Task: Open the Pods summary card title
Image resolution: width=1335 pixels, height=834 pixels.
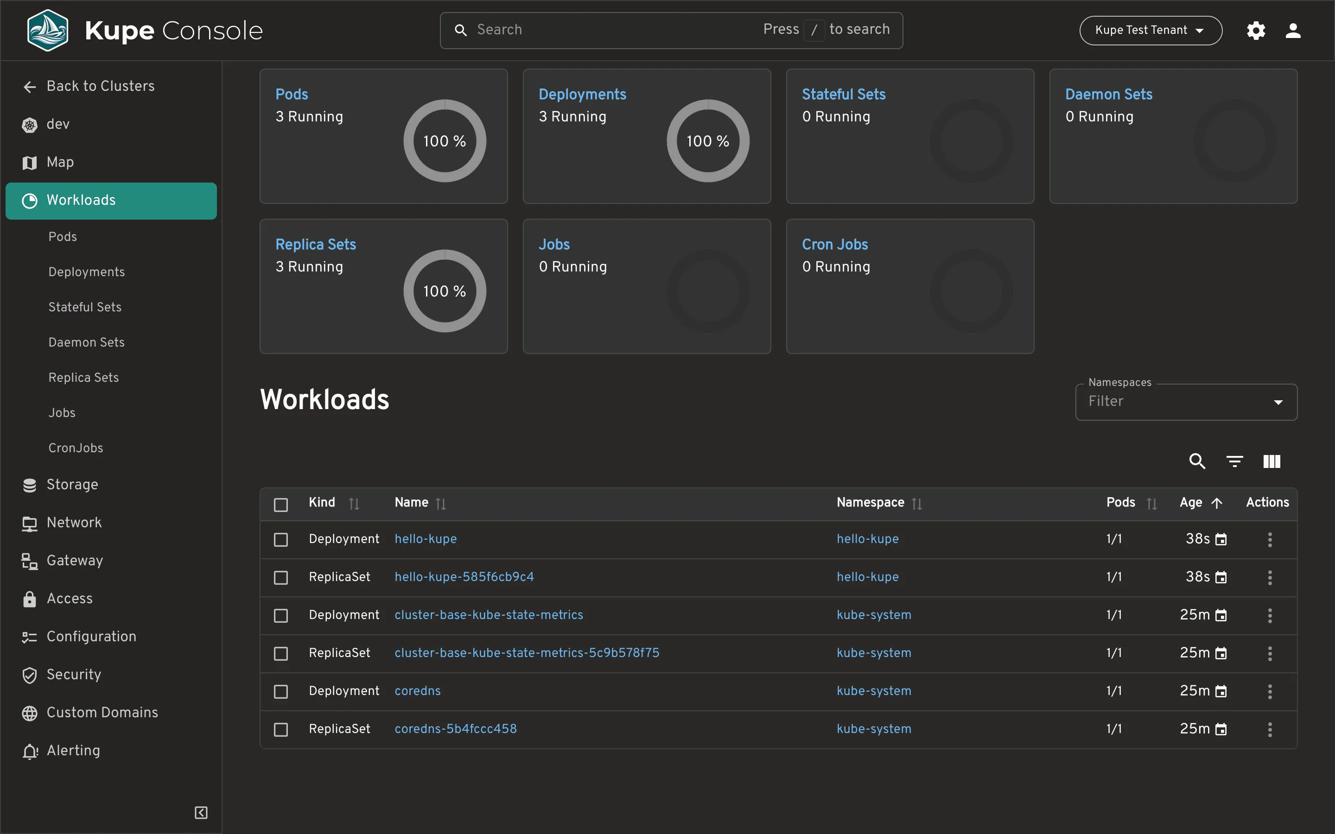Action: 292,95
